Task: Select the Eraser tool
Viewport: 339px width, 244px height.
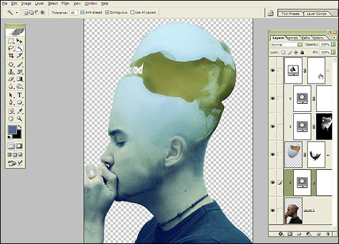Action: 11,79
